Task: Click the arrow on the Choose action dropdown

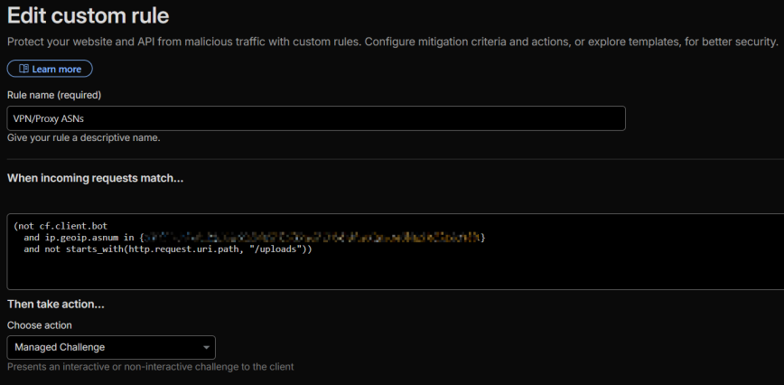Action: point(207,348)
